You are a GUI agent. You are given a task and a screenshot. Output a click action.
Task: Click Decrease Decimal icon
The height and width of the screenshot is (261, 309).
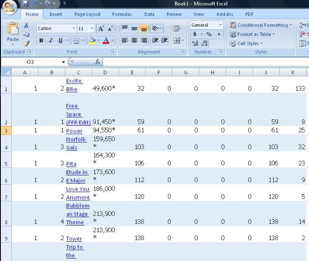[204, 43]
